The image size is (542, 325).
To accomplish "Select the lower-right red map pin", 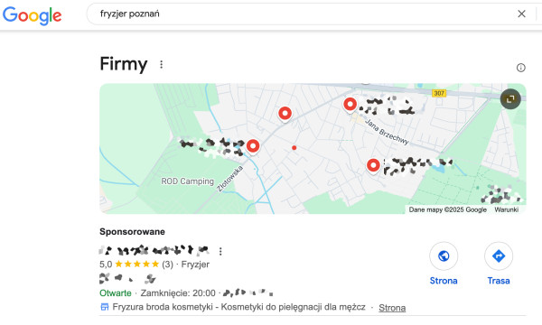I will tap(373, 165).
